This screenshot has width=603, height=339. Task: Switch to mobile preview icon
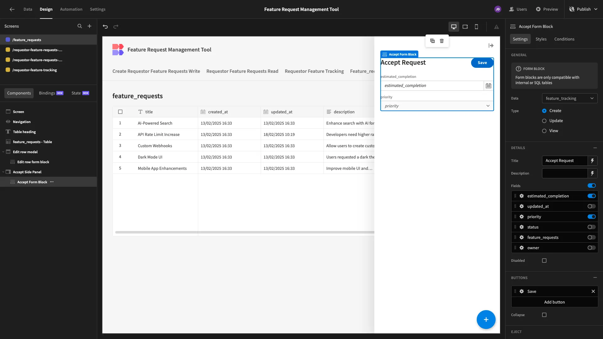tap(476, 27)
